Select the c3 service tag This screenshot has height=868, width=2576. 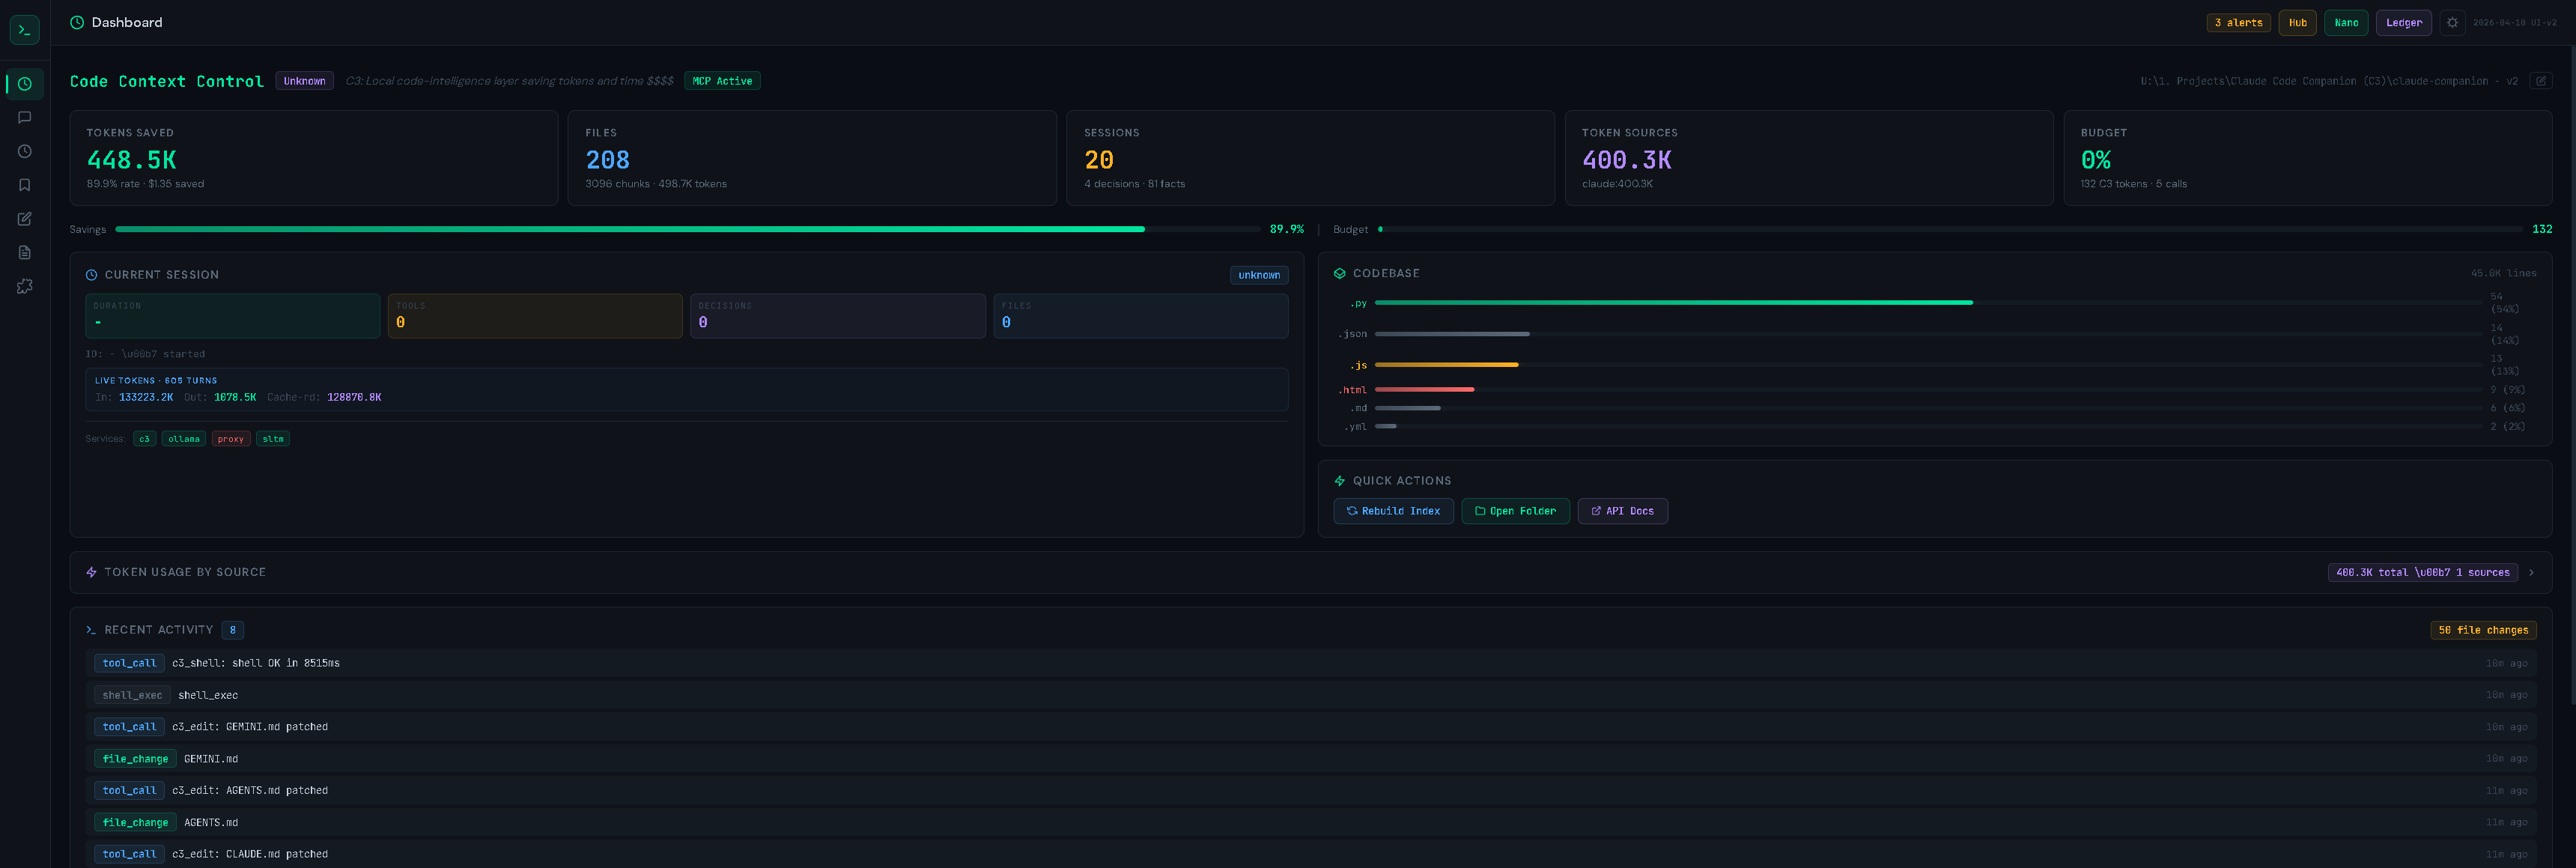pos(144,439)
